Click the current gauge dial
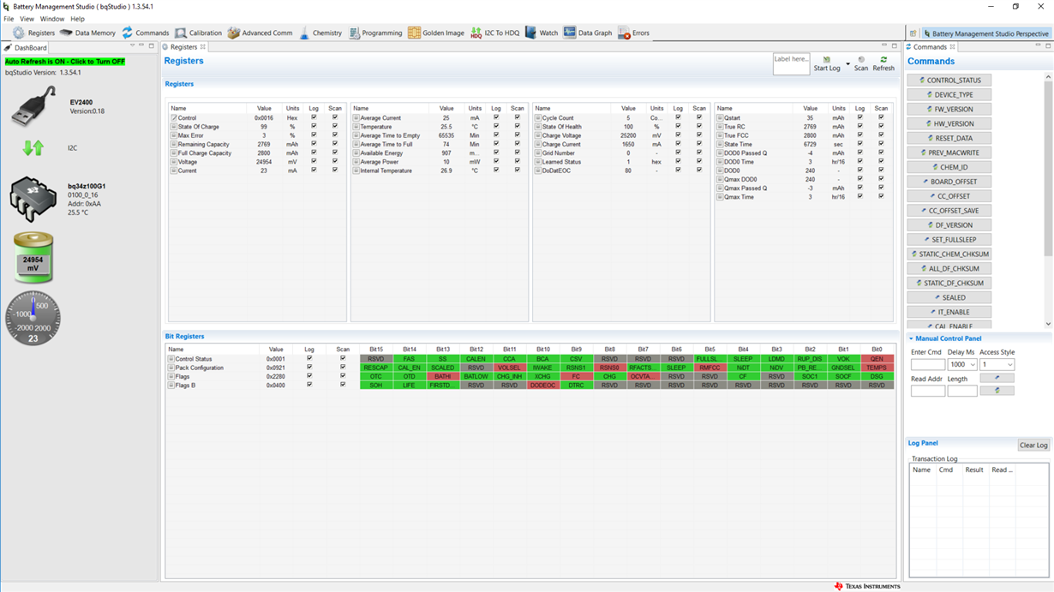 (x=33, y=319)
